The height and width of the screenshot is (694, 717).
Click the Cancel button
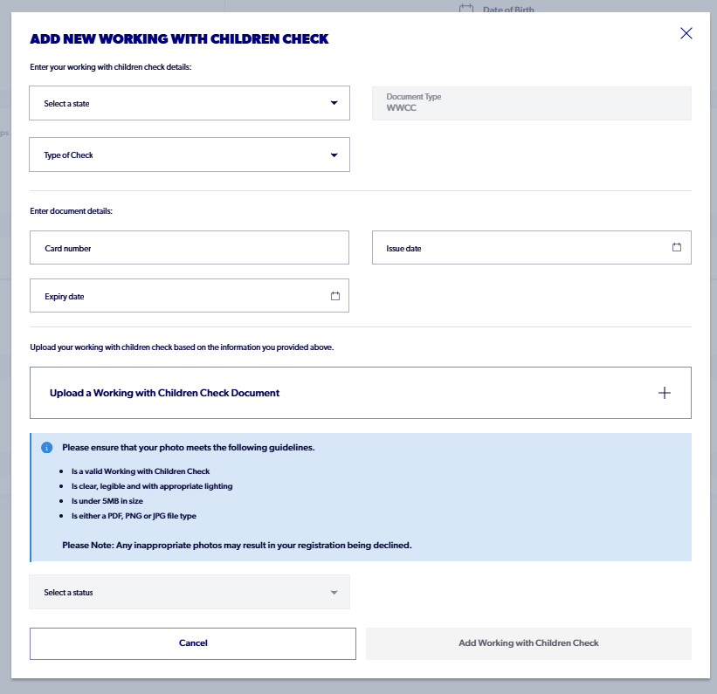pos(193,643)
